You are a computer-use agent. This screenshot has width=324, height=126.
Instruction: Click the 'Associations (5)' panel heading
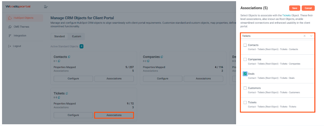tap(254, 8)
